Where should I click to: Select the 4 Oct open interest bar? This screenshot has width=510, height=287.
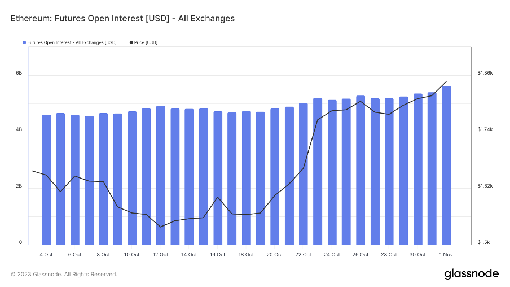(46, 180)
